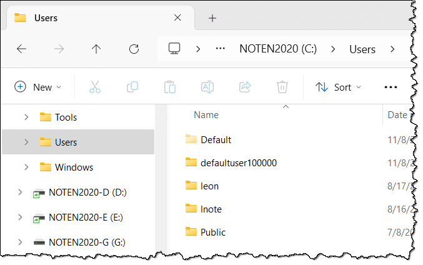Sort by the Date column header
The height and width of the screenshot is (265, 423).
(397, 115)
